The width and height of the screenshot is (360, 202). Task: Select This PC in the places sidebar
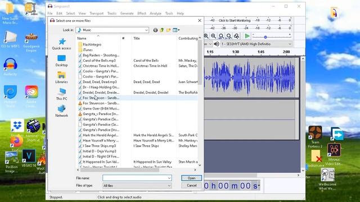(x=61, y=94)
